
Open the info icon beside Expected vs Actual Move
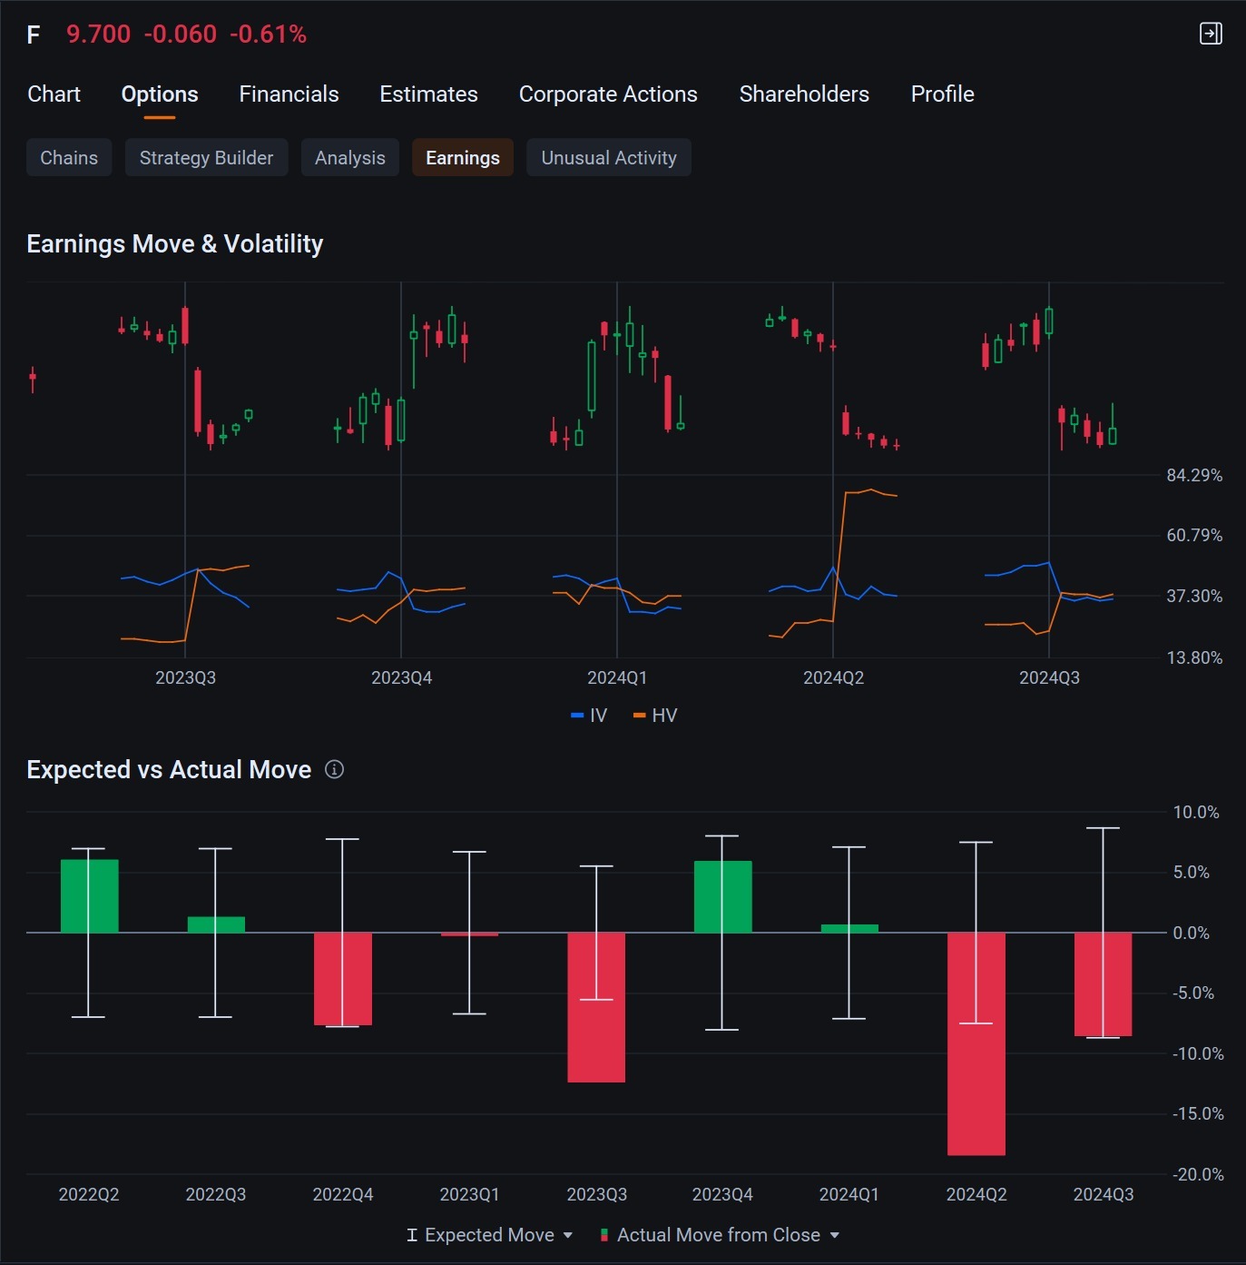pos(334,769)
